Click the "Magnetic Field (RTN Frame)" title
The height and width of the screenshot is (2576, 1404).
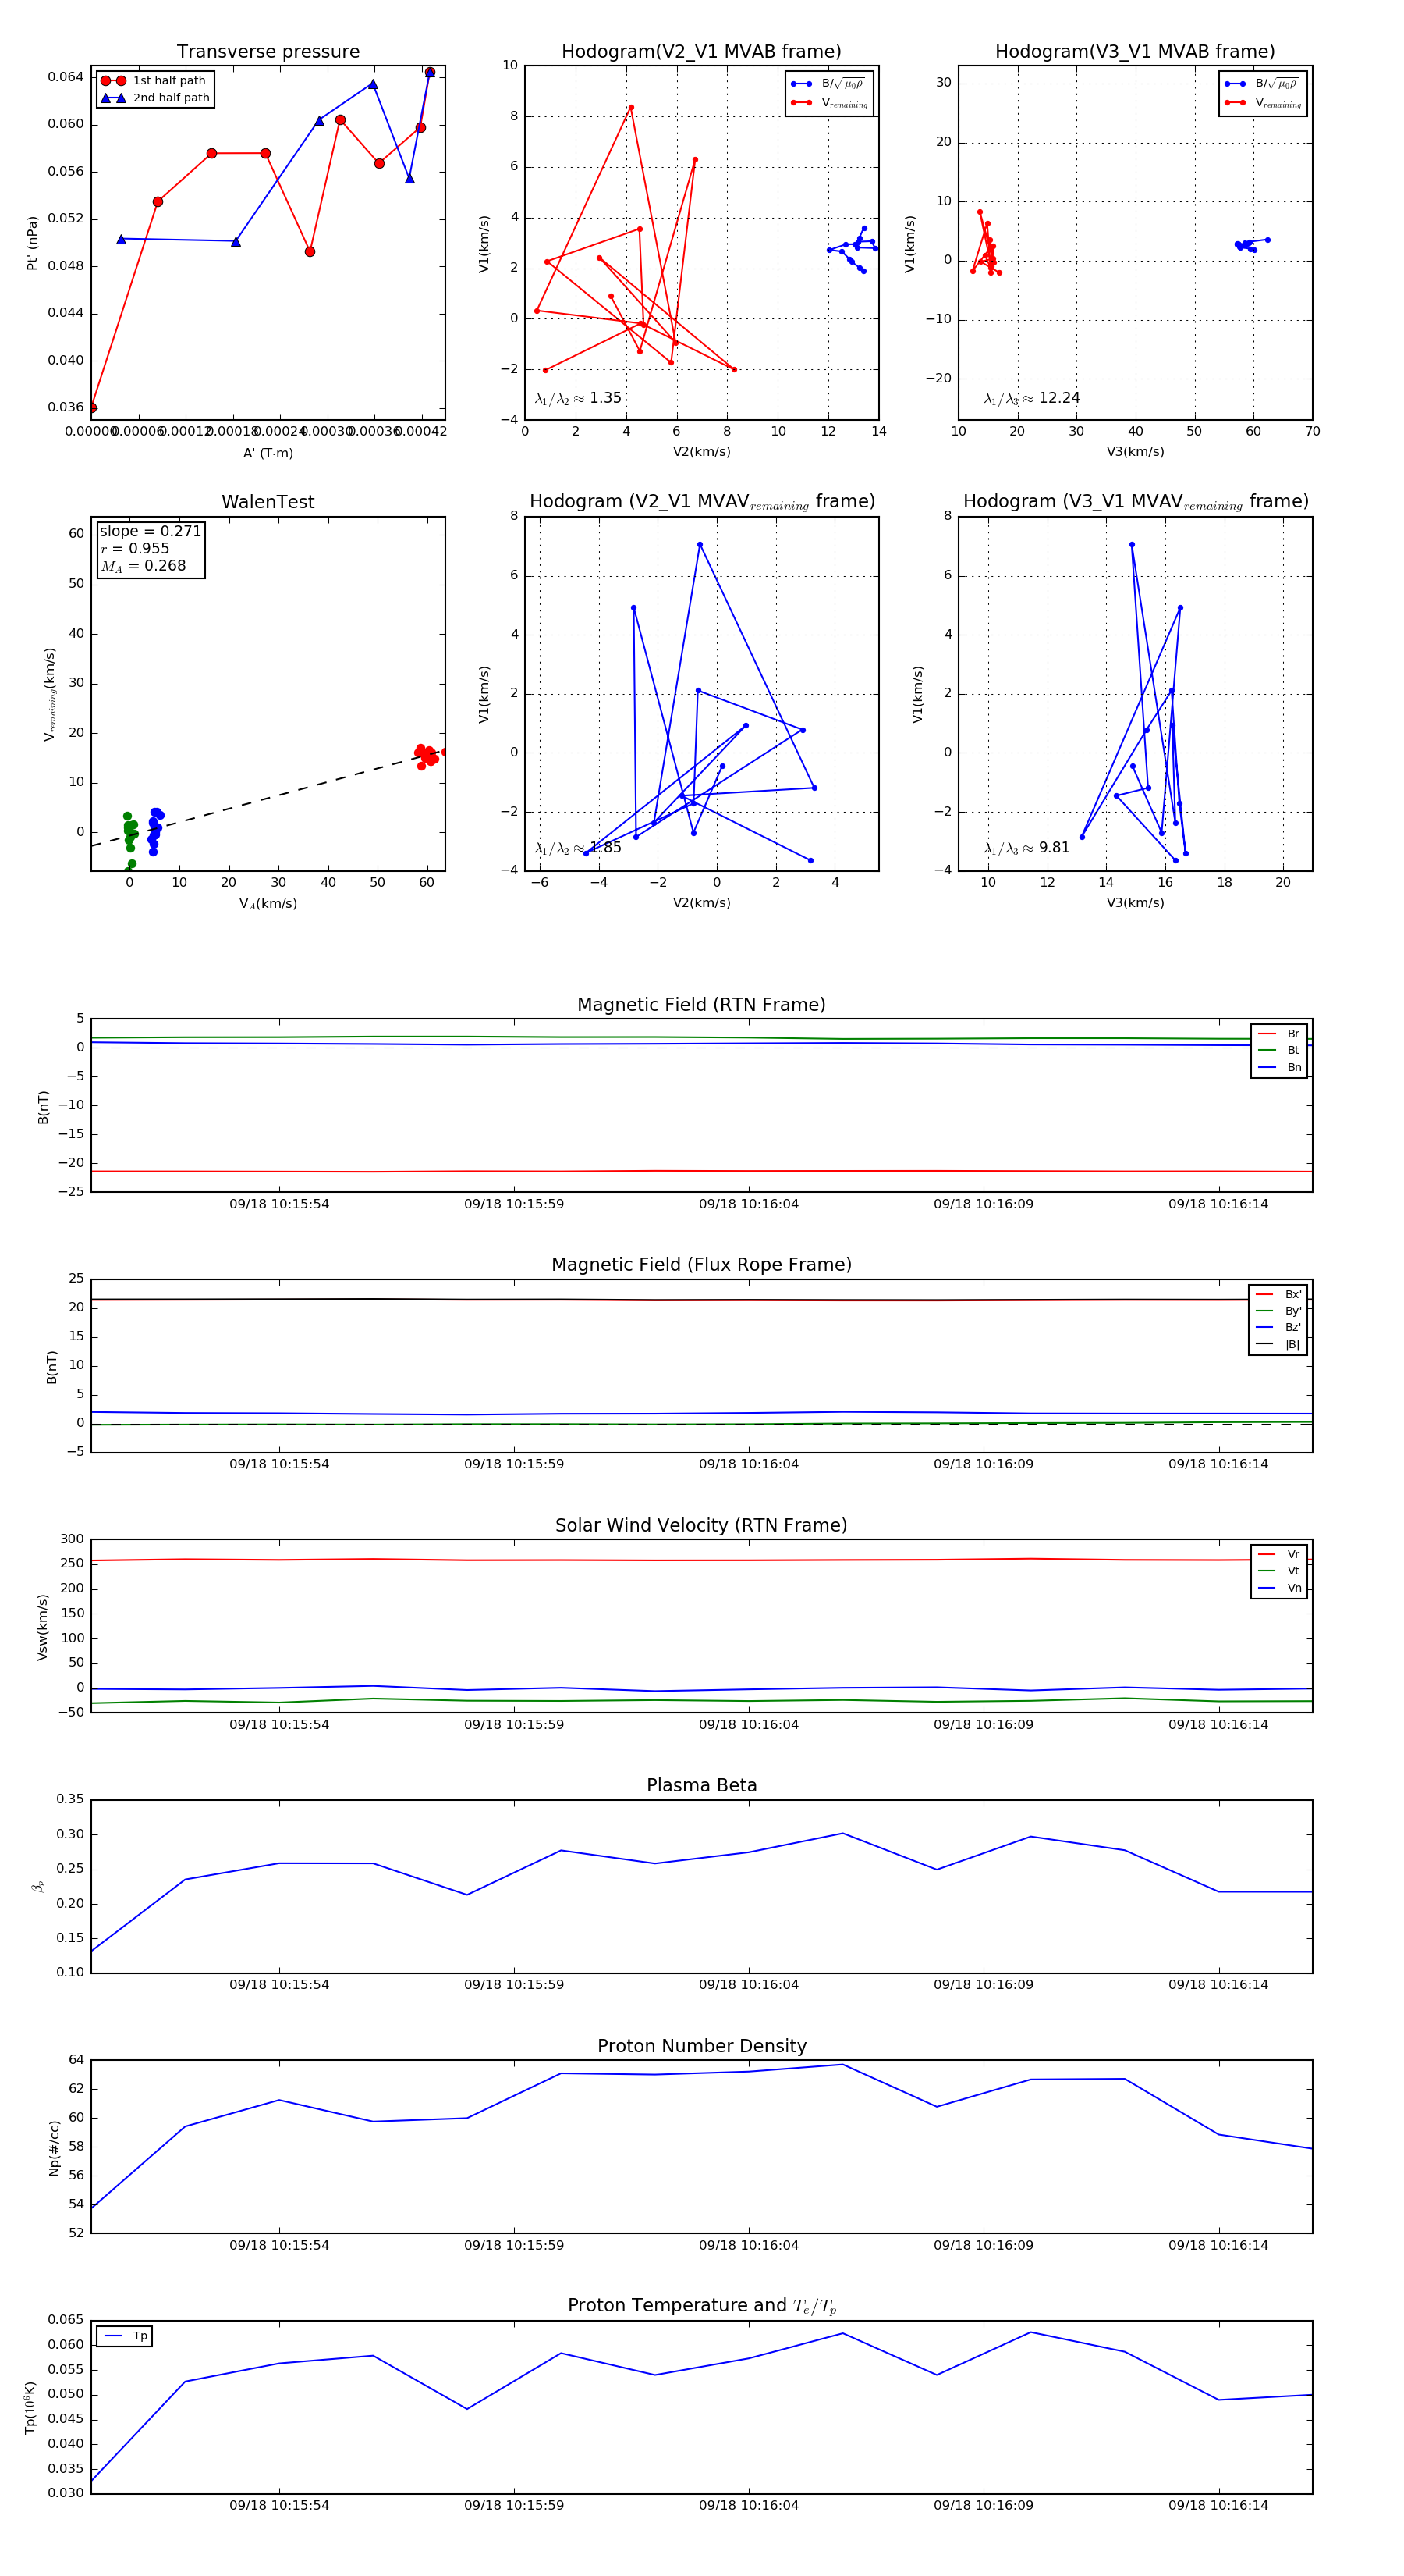[701, 1005]
